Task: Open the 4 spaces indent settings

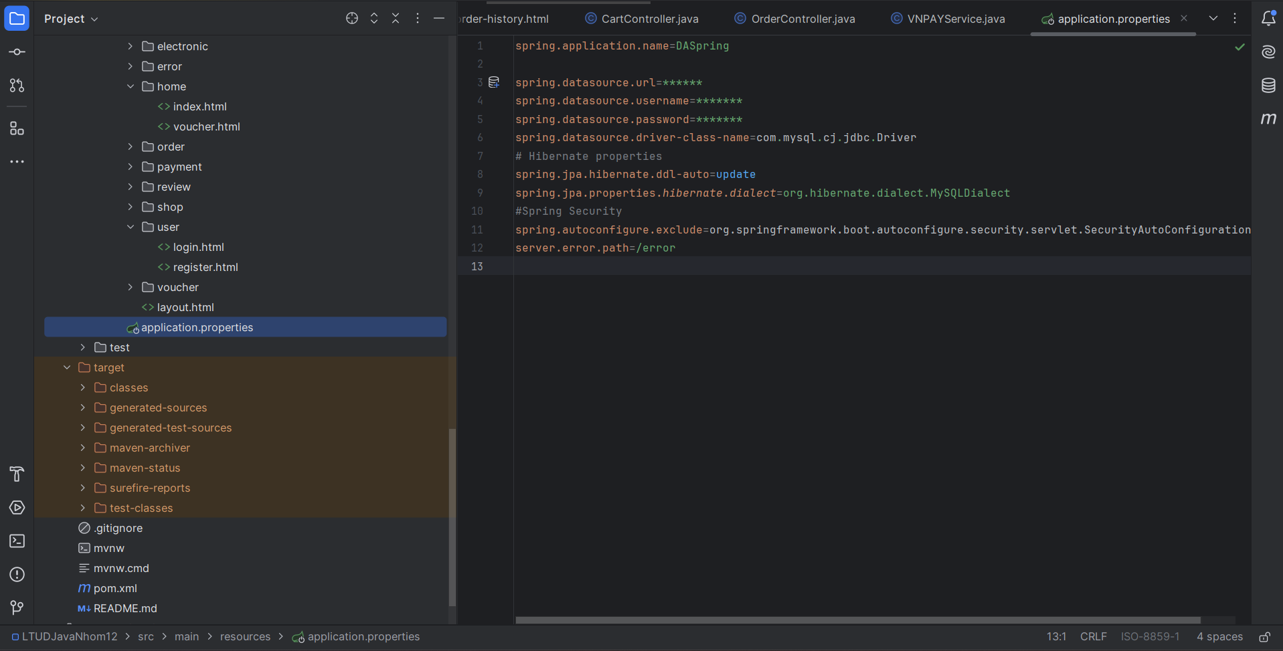Action: (x=1219, y=637)
